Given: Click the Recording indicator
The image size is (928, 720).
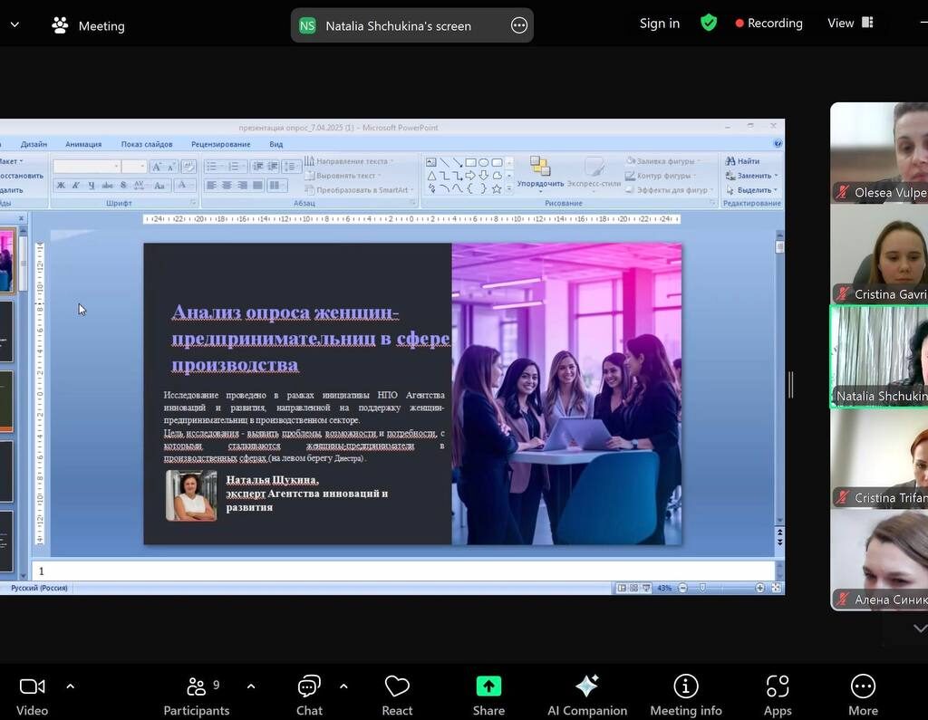Looking at the screenshot, I should click(768, 23).
